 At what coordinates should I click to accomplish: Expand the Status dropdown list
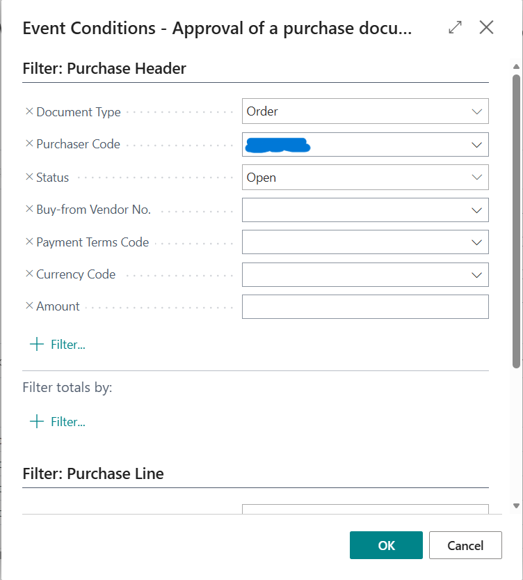click(x=476, y=178)
